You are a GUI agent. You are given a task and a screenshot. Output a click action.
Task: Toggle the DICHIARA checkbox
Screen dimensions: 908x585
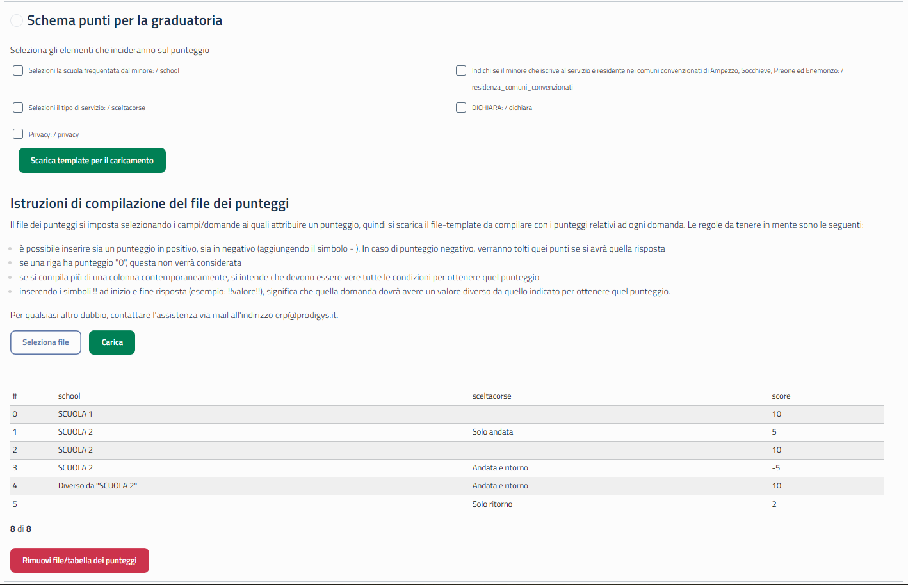(461, 108)
